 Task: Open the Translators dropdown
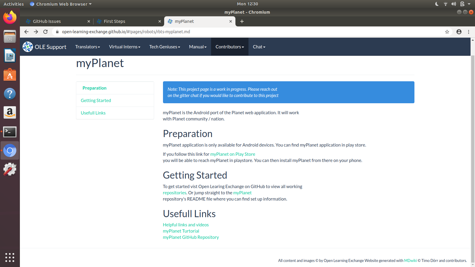pyautogui.click(x=87, y=47)
